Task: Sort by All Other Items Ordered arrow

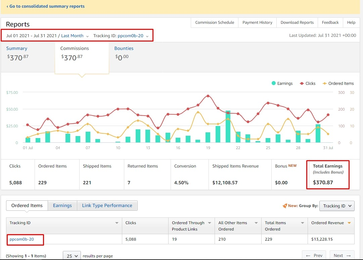Action: (x=256, y=223)
